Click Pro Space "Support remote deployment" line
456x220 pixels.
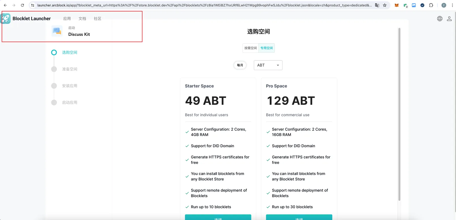coord(300,193)
